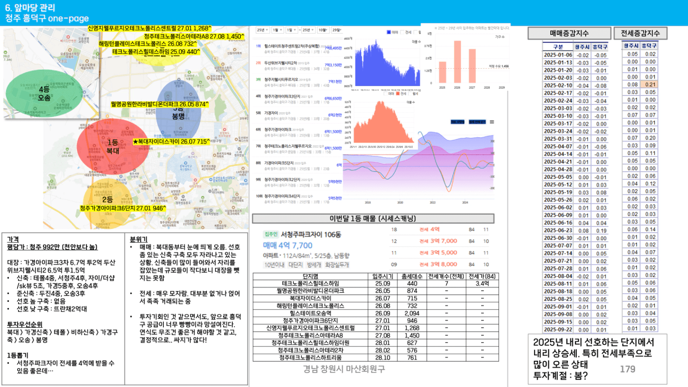The width and height of the screenshot is (688, 387).
Task: Click the green 4등 오송 map zone
Action: coord(44,94)
